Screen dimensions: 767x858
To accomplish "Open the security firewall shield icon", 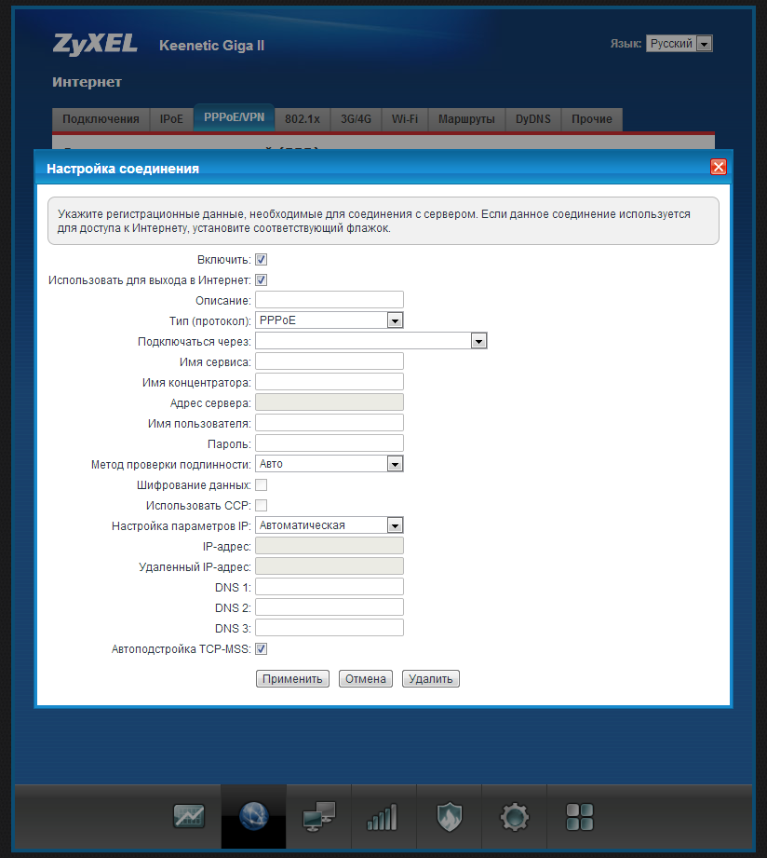I will pyautogui.click(x=450, y=817).
